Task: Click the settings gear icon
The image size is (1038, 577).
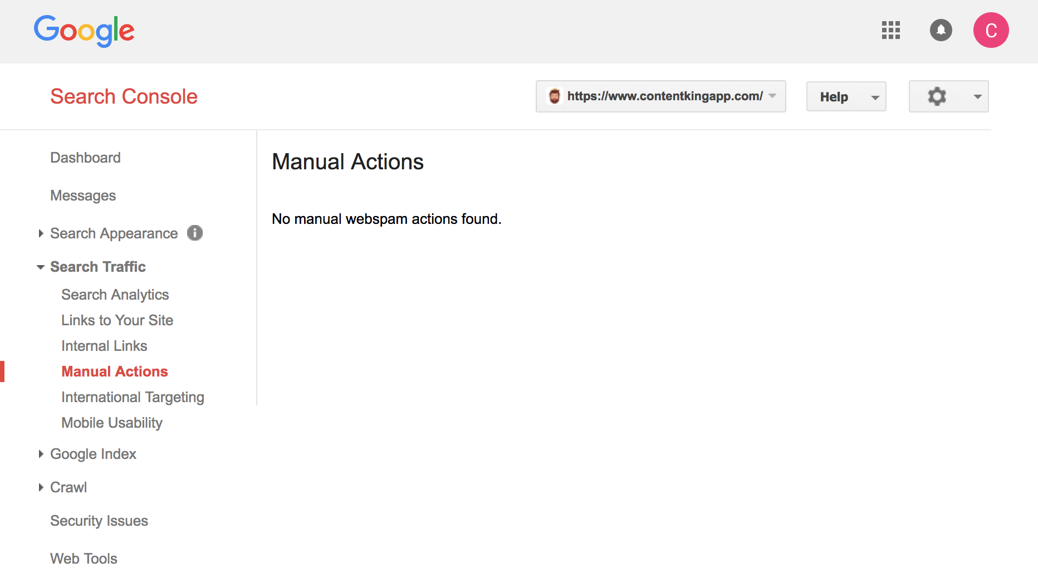Action: tap(937, 96)
